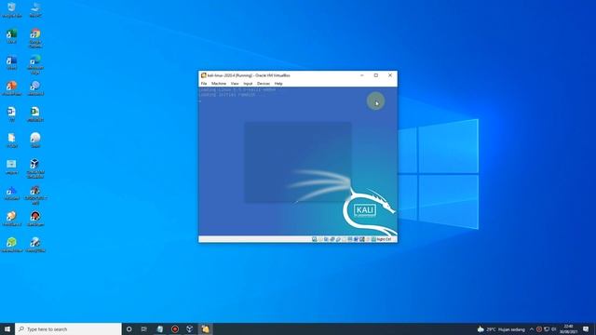Open the taskbar clock and date
Image resolution: width=596 pixels, height=335 pixels.
568,328
